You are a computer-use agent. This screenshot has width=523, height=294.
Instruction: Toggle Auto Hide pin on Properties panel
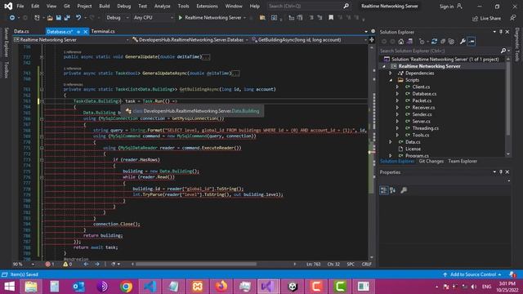coord(501,172)
